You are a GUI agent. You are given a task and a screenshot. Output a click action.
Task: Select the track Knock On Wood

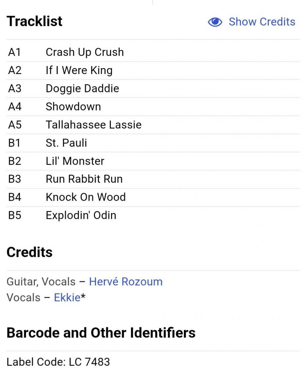pos(86,197)
